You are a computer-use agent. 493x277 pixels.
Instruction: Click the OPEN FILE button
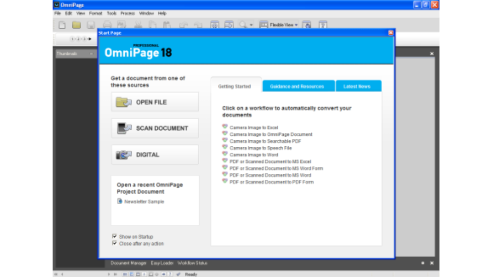pyautogui.click(x=155, y=102)
